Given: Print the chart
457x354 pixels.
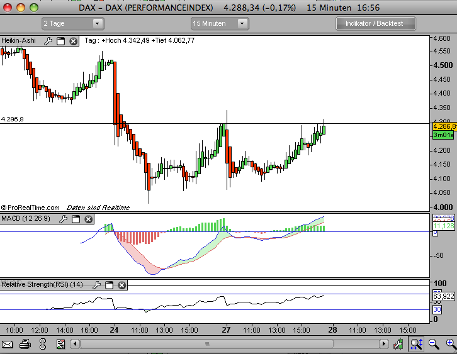Looking at the screenshot, I should (25, 344).
